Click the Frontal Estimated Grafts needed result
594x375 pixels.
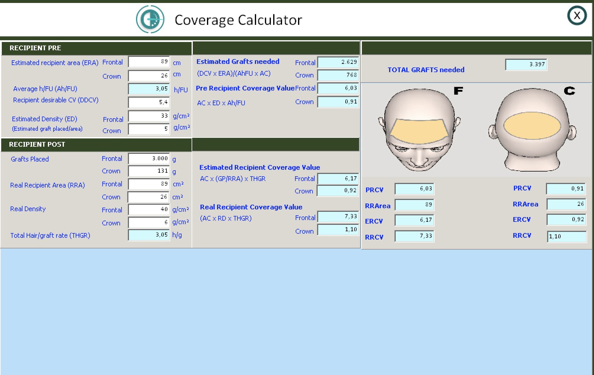[338, 62]
